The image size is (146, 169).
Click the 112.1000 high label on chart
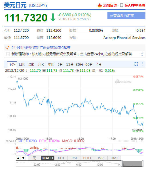[23, 79]
